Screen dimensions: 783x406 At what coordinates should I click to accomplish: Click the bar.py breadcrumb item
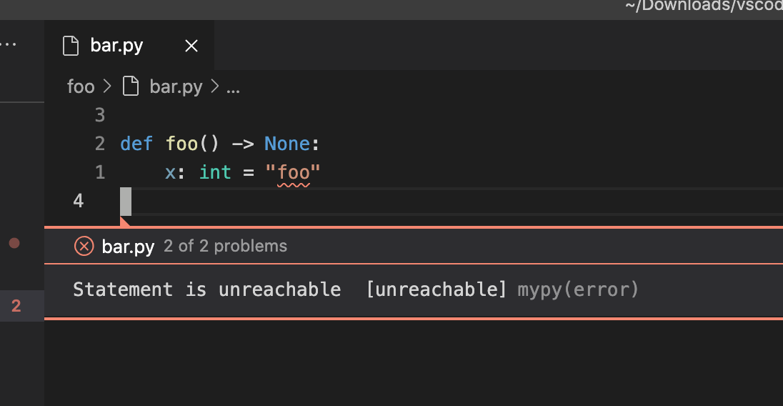(x=176, y=87)
